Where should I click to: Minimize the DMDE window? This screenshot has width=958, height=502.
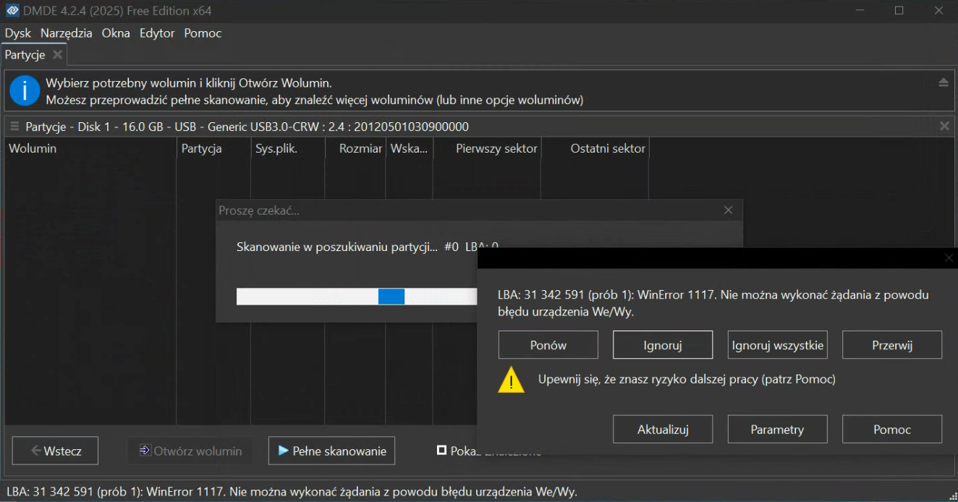point(860,11)
